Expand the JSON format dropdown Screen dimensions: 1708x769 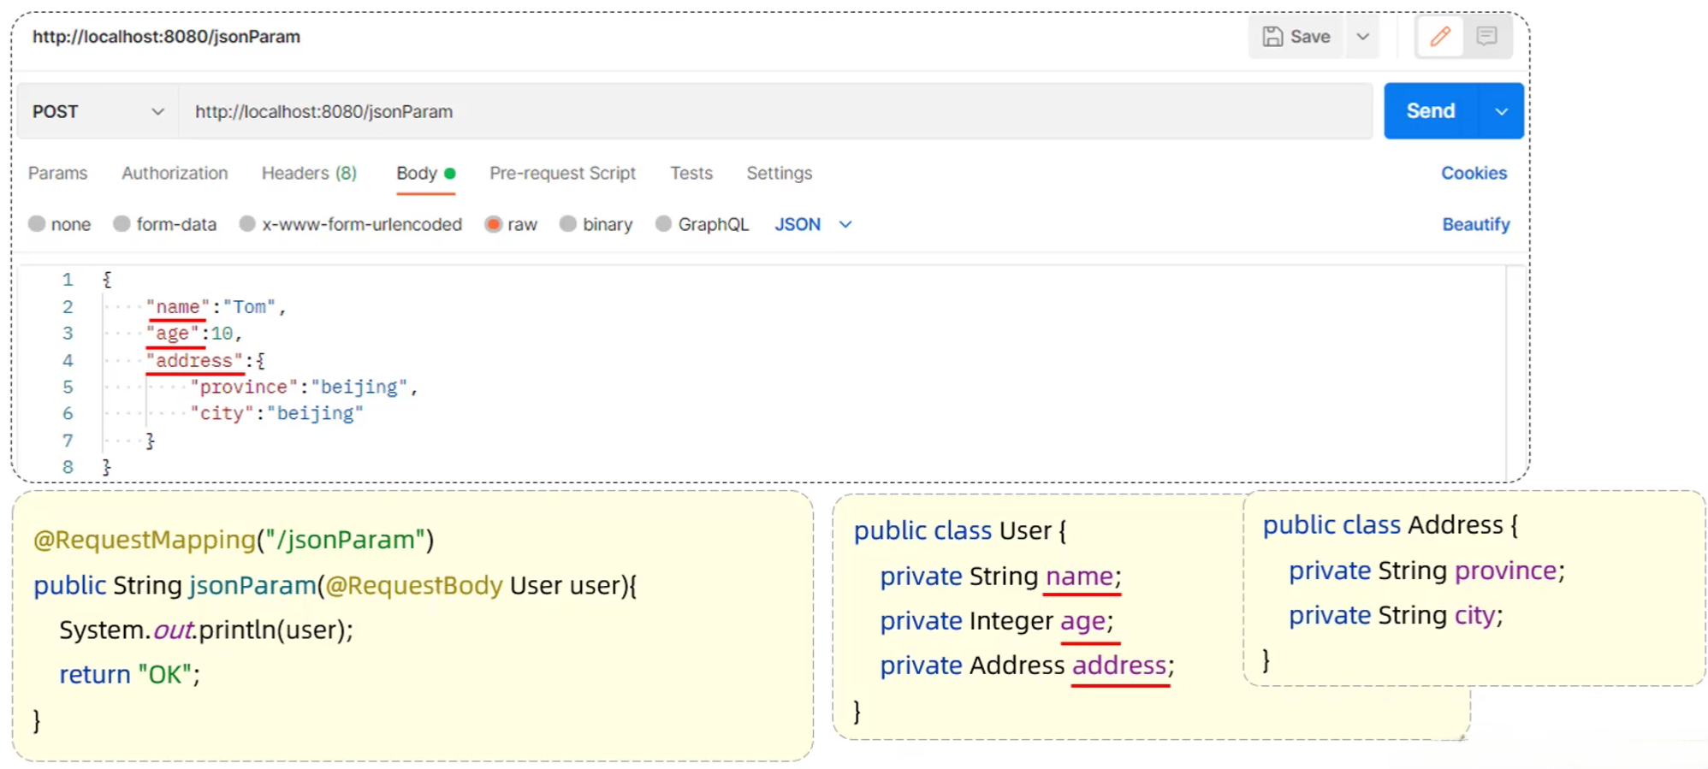pyautogui.click(x=845, y=224)
